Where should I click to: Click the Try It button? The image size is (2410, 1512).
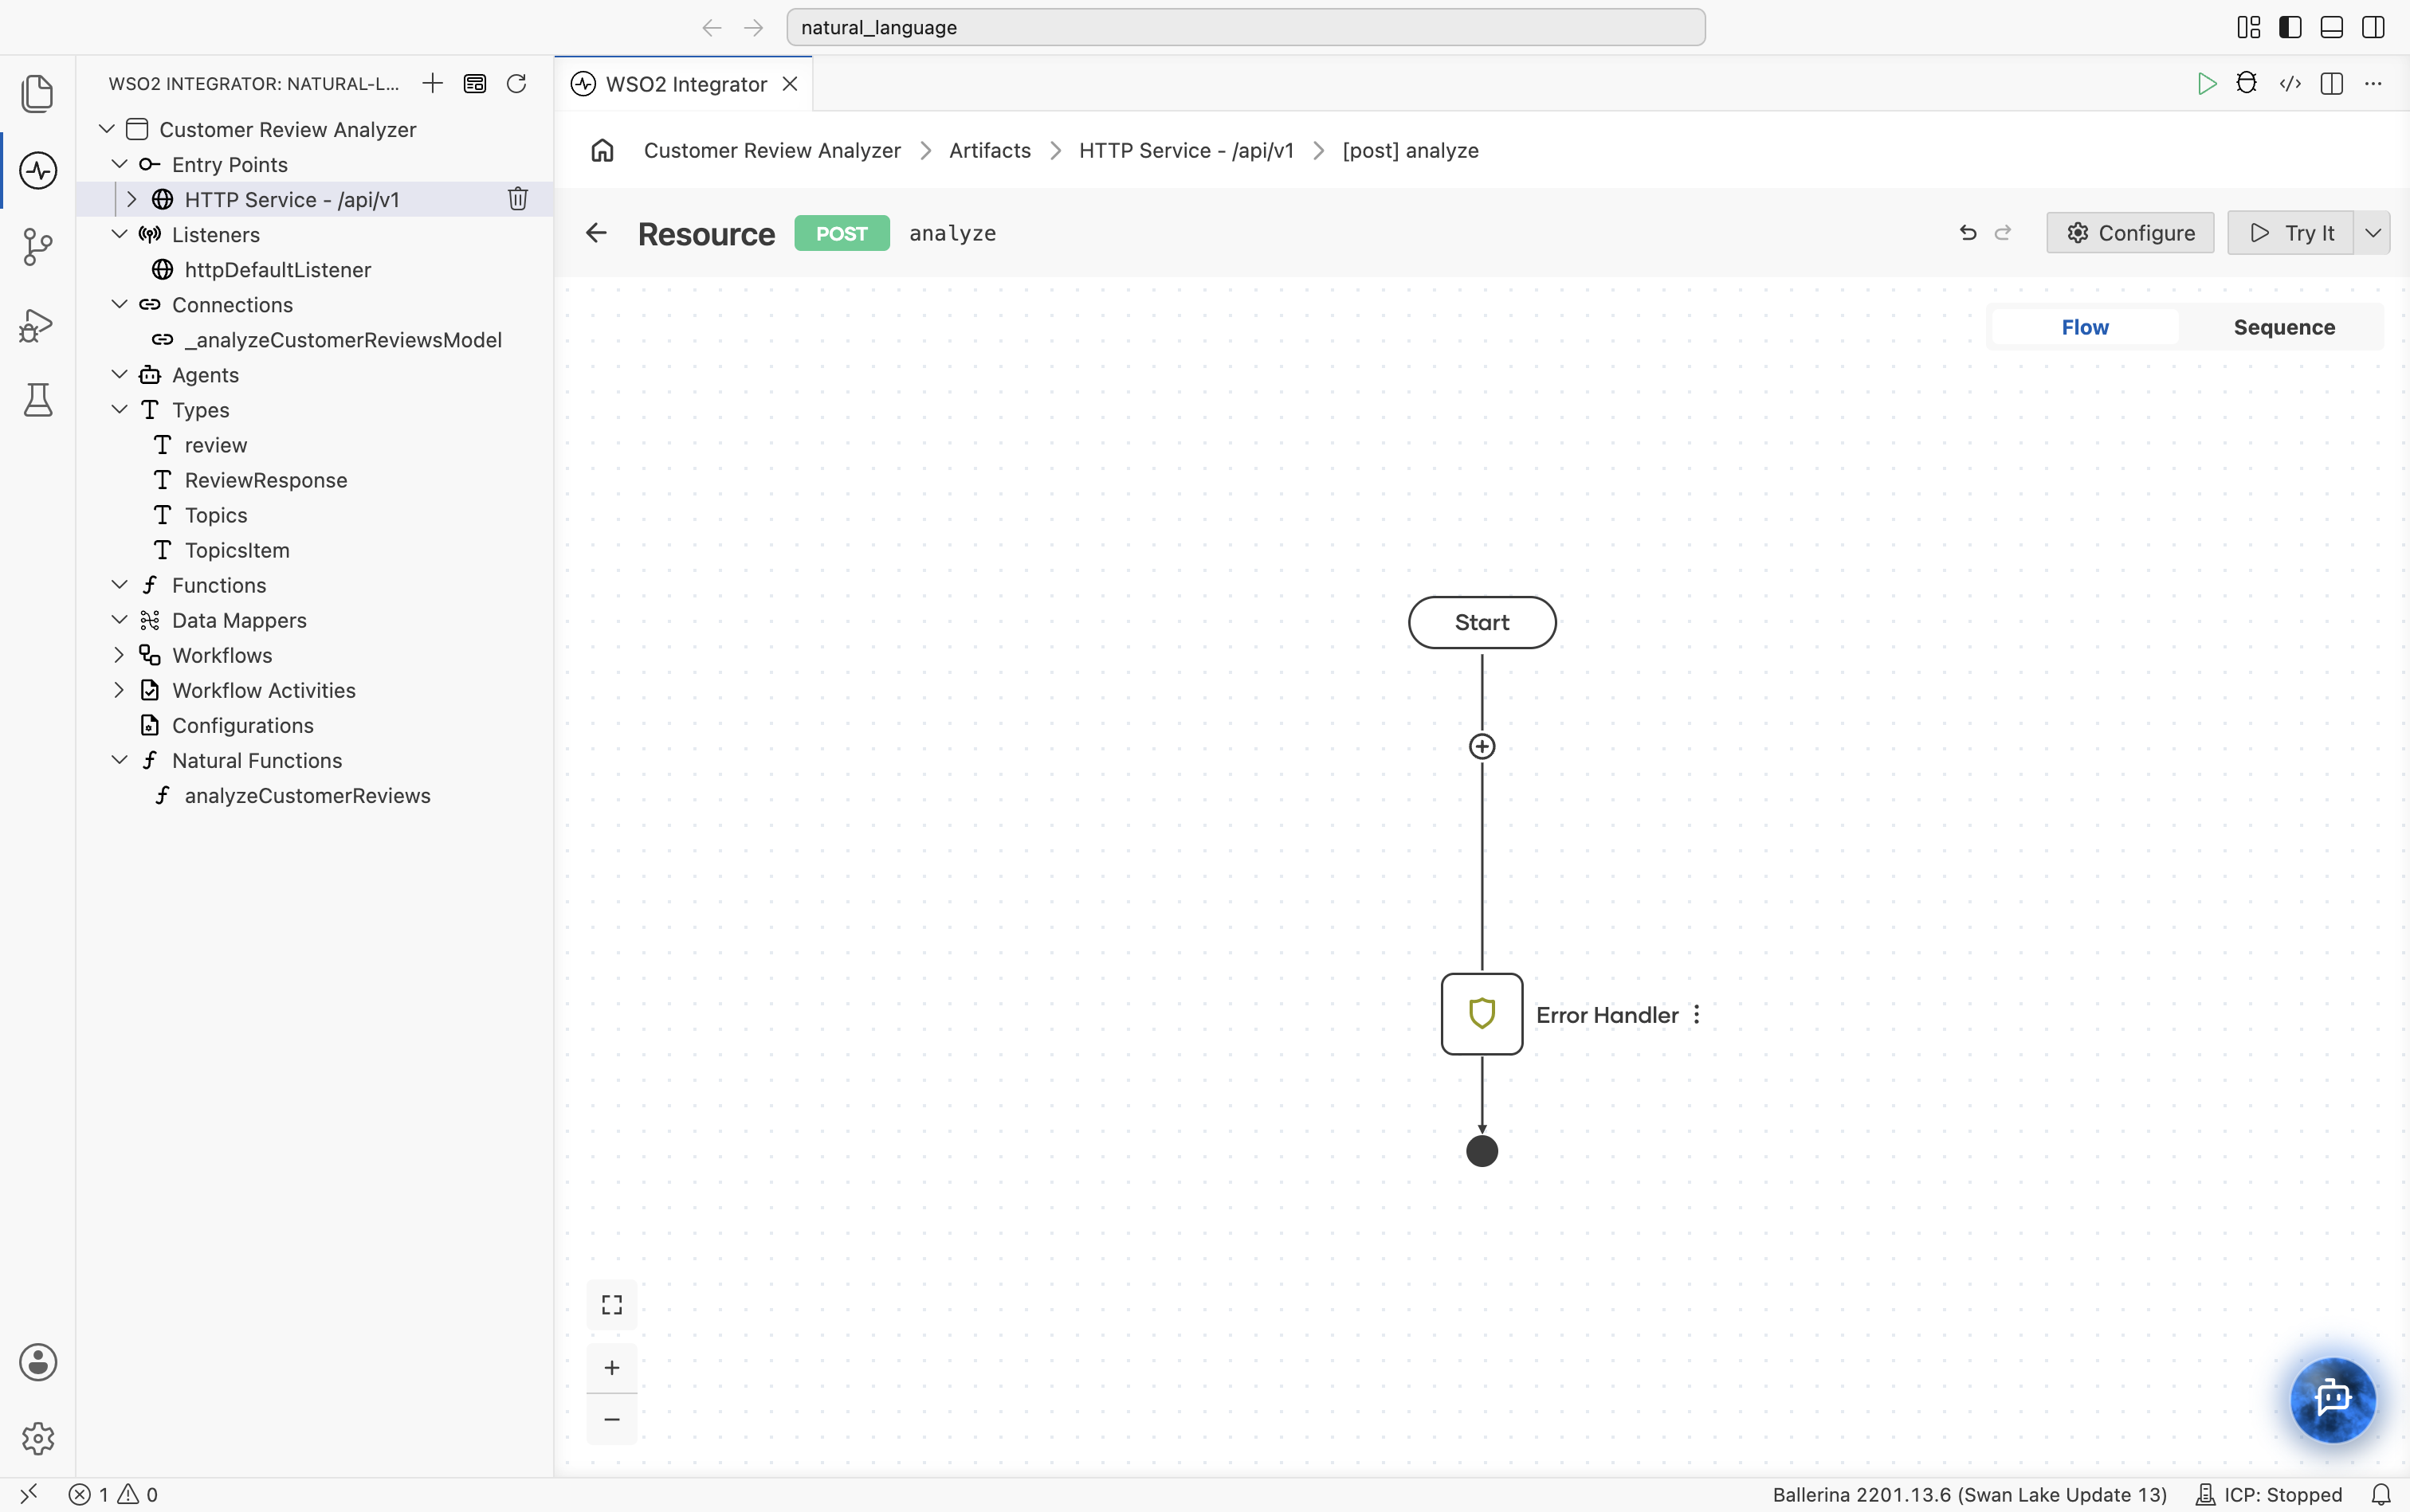2290,233
